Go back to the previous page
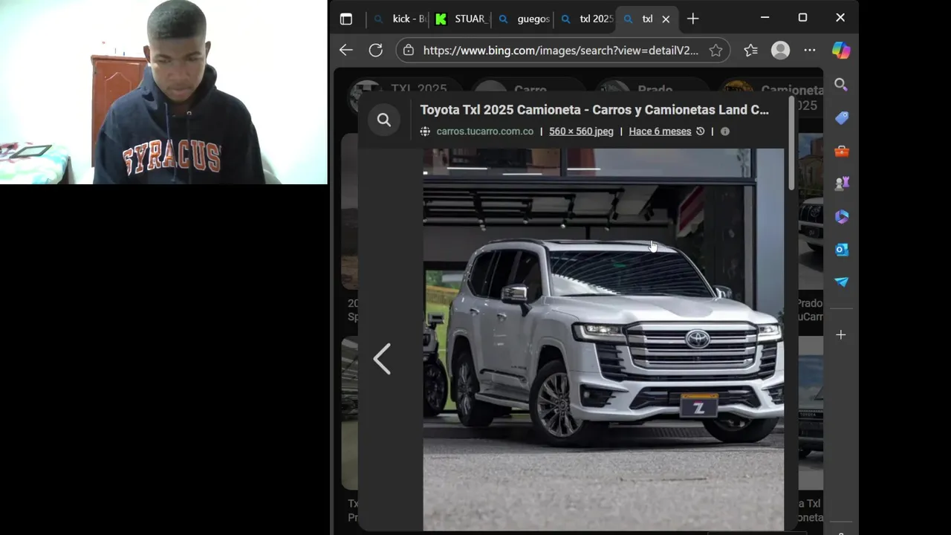 tap(346, 50)
